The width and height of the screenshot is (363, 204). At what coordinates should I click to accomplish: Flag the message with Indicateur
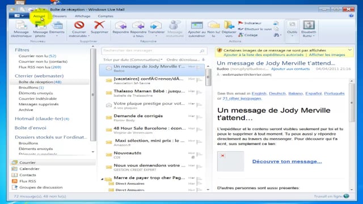tap(250, 23)
